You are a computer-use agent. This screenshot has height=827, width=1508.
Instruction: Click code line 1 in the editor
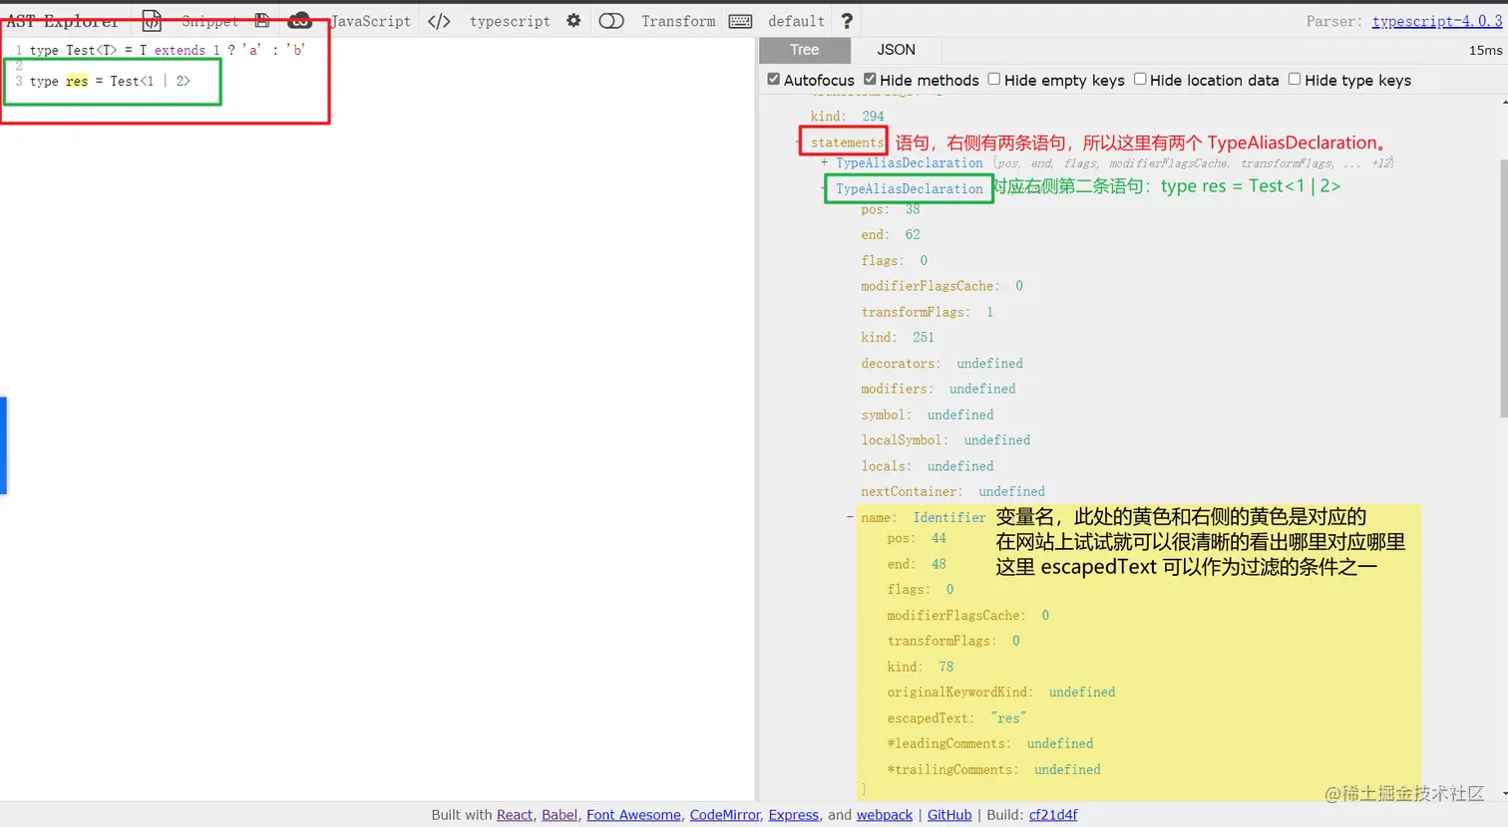(168, 50)
